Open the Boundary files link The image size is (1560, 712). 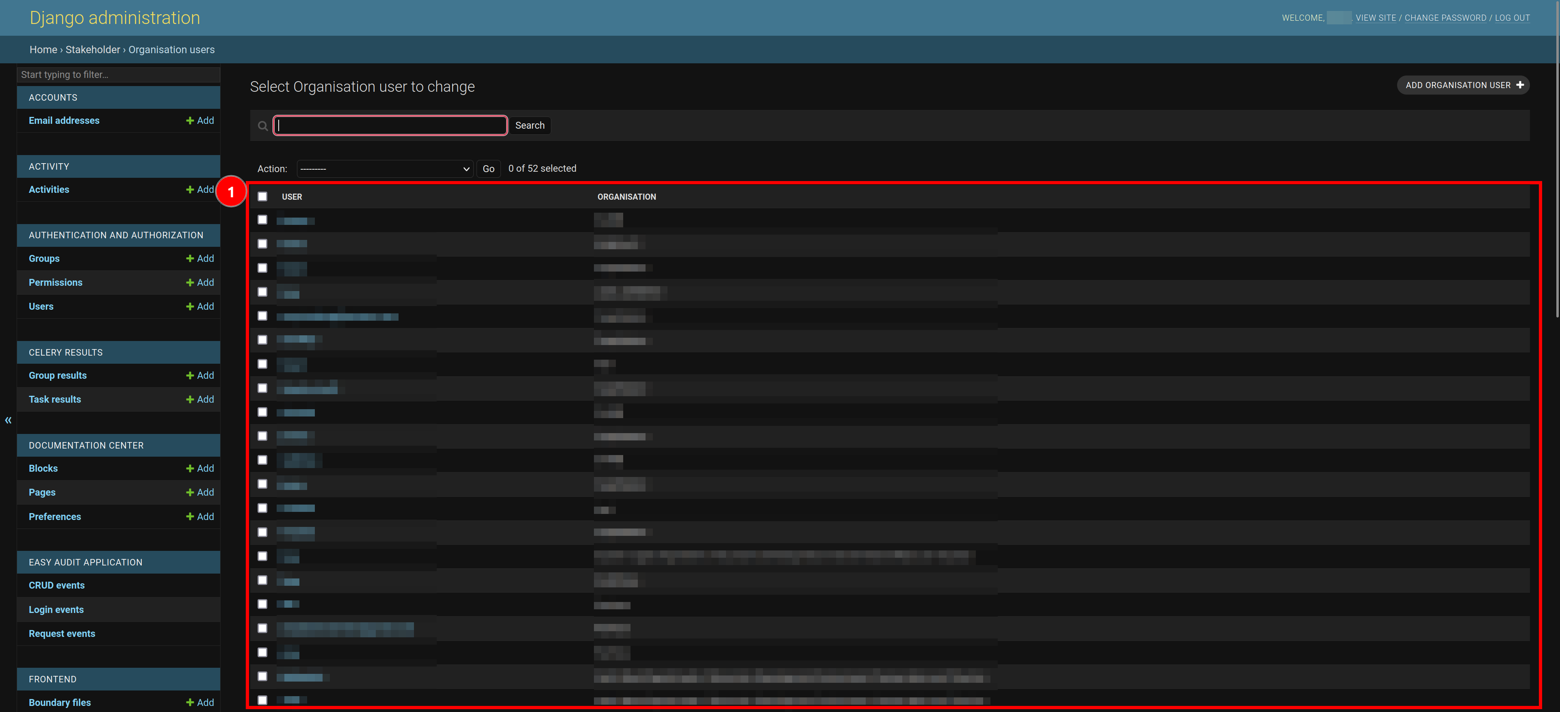coord(60,702)
